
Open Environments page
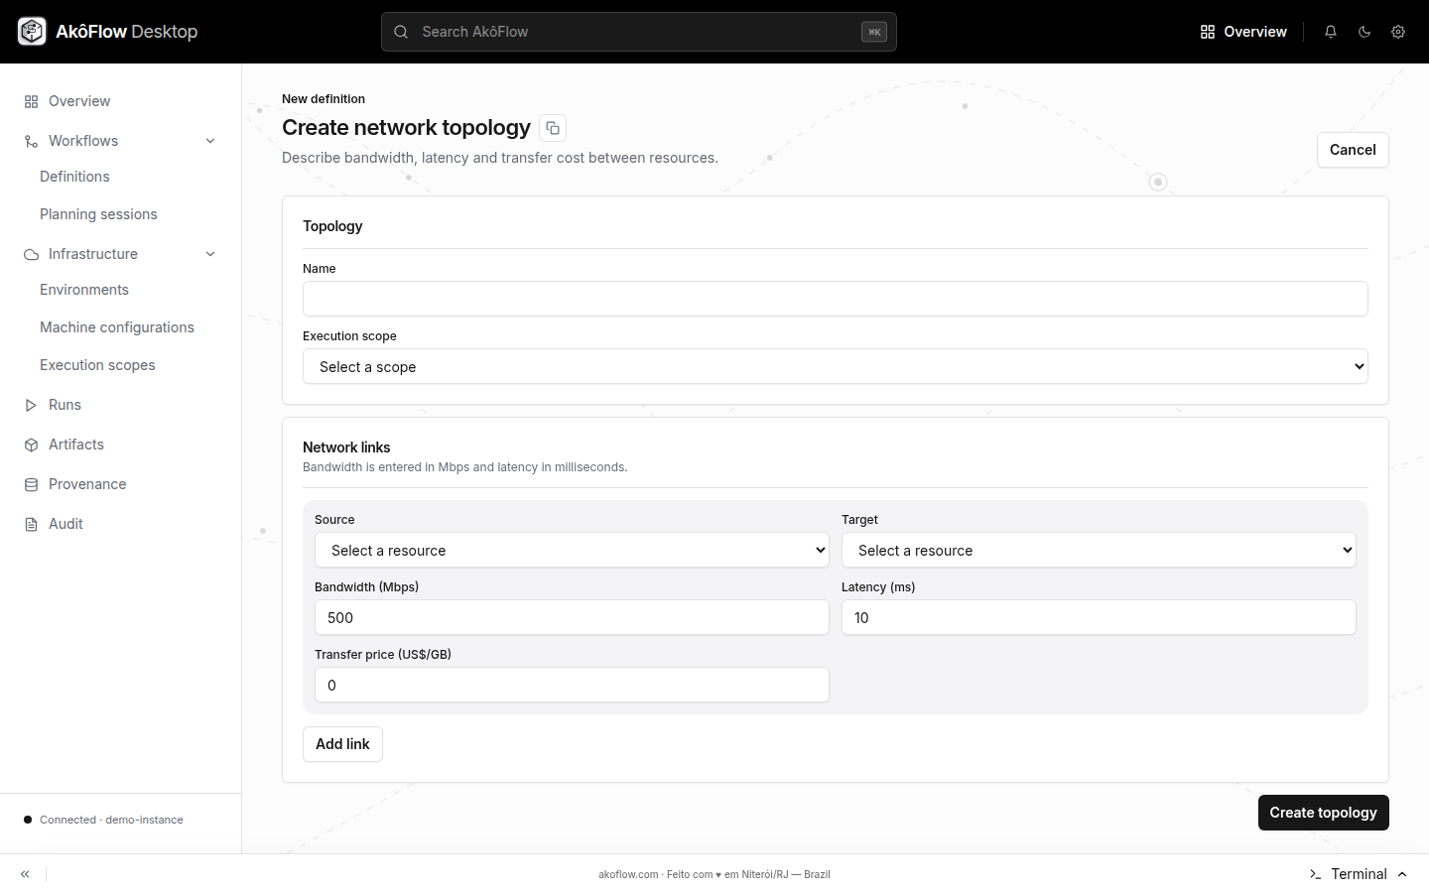[x=84, y=290]
